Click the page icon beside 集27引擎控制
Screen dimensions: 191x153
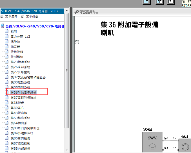point(7,72)
